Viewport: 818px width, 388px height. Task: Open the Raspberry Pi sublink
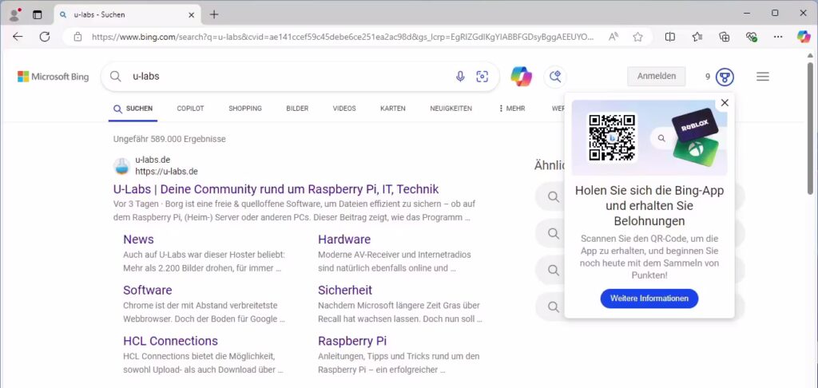pyautogui.click(x=352, y=341)
